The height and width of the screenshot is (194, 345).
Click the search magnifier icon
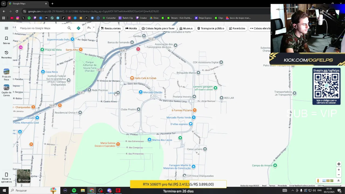69,28
